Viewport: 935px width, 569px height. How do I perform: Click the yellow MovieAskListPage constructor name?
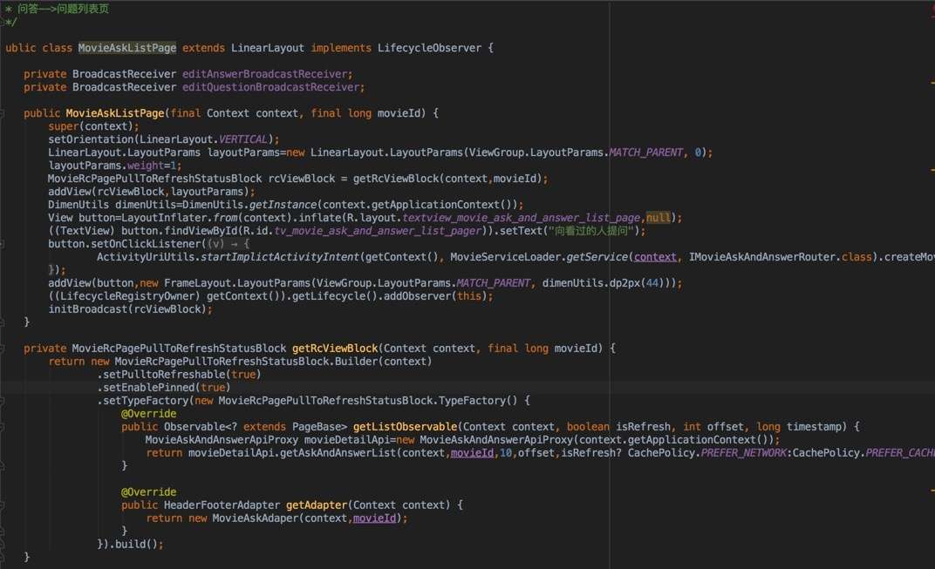click(x=114, y=113)
